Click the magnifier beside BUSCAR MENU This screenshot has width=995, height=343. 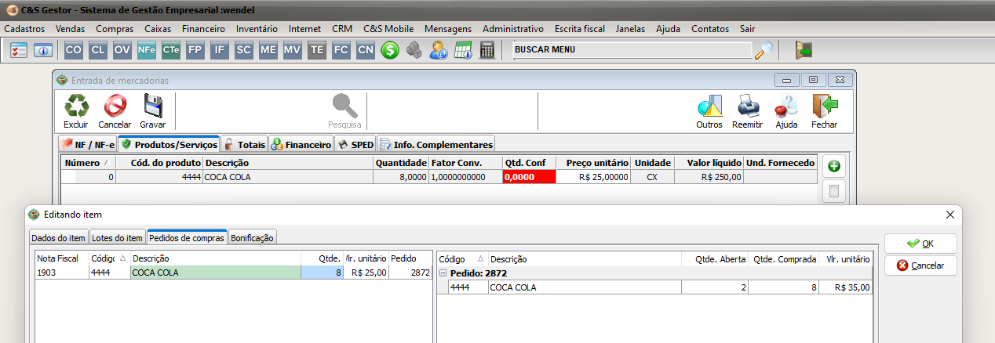(x=764, y=50)
